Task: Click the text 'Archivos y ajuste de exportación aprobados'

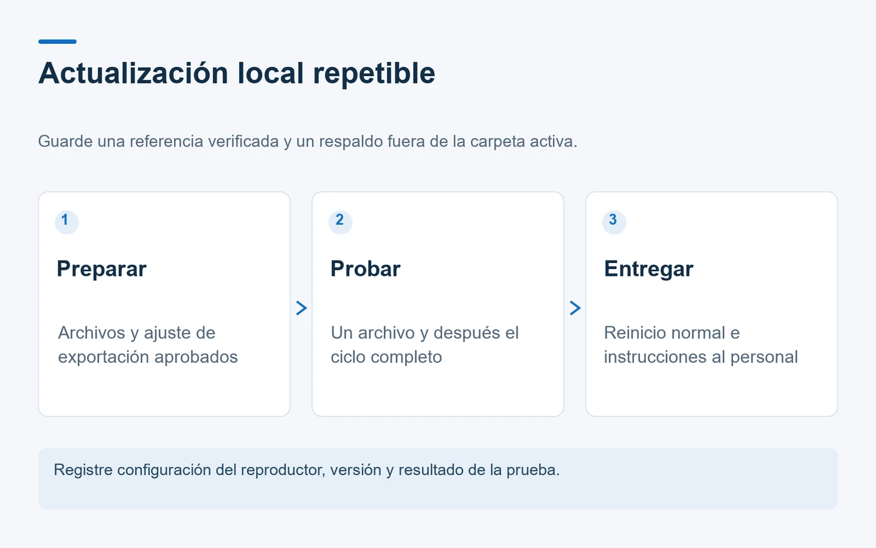Action: click(x=148, y=345)
